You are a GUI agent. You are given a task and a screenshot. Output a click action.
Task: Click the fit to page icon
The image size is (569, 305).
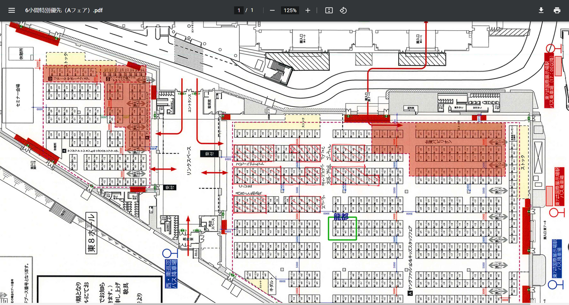click(x=329, y=10)
